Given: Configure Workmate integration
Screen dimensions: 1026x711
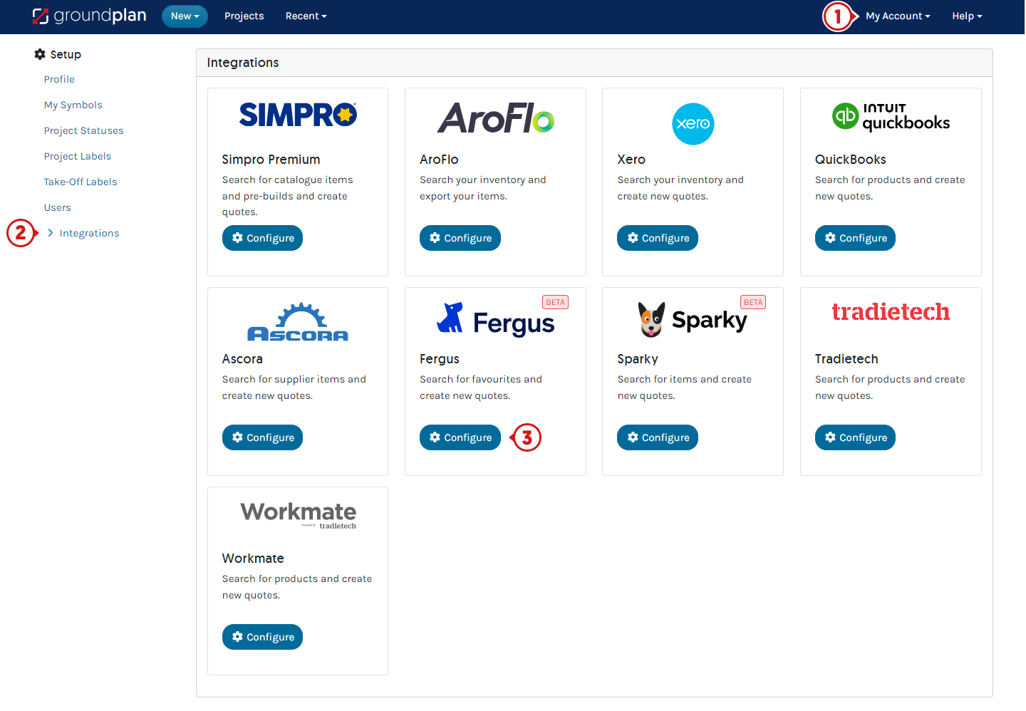Looking at the screenshot, I should click(x=262, y=637).
